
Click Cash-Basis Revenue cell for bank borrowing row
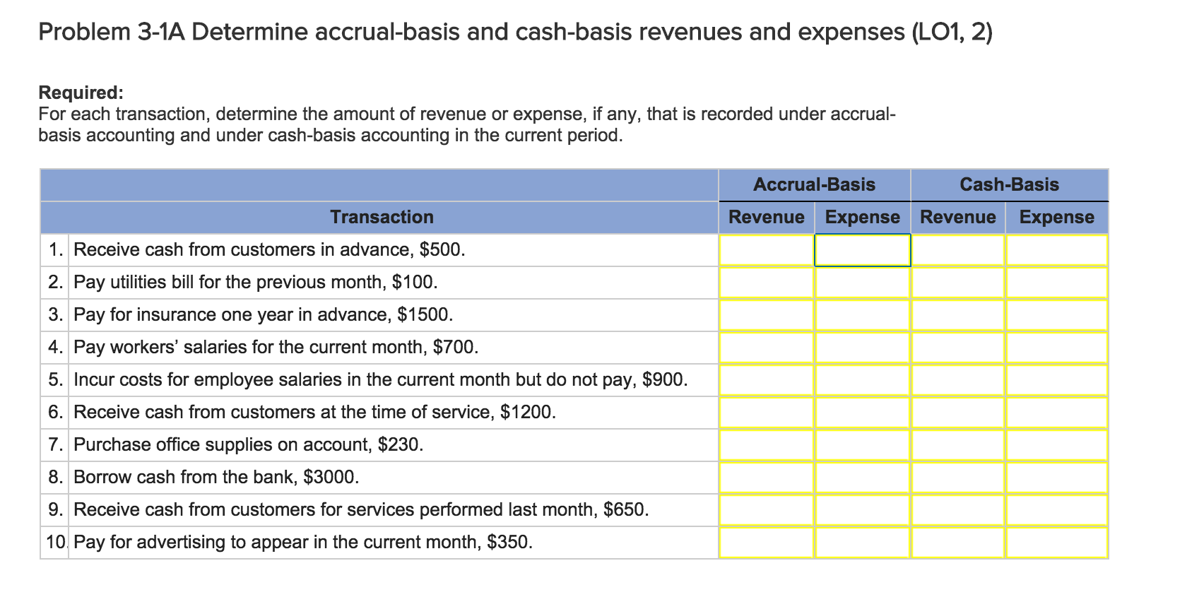click(958, 478)
